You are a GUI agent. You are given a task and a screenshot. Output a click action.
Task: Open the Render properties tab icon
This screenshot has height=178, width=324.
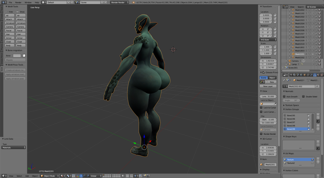pyautogui.click(x=291, y=75)
